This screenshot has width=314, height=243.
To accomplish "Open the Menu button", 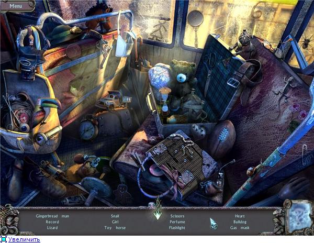I will coord(15,6).
